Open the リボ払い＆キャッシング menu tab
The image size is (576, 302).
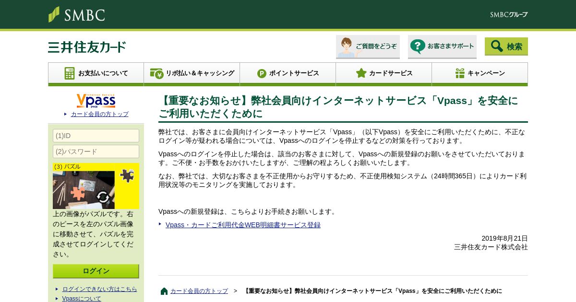(x=192, y=73)
